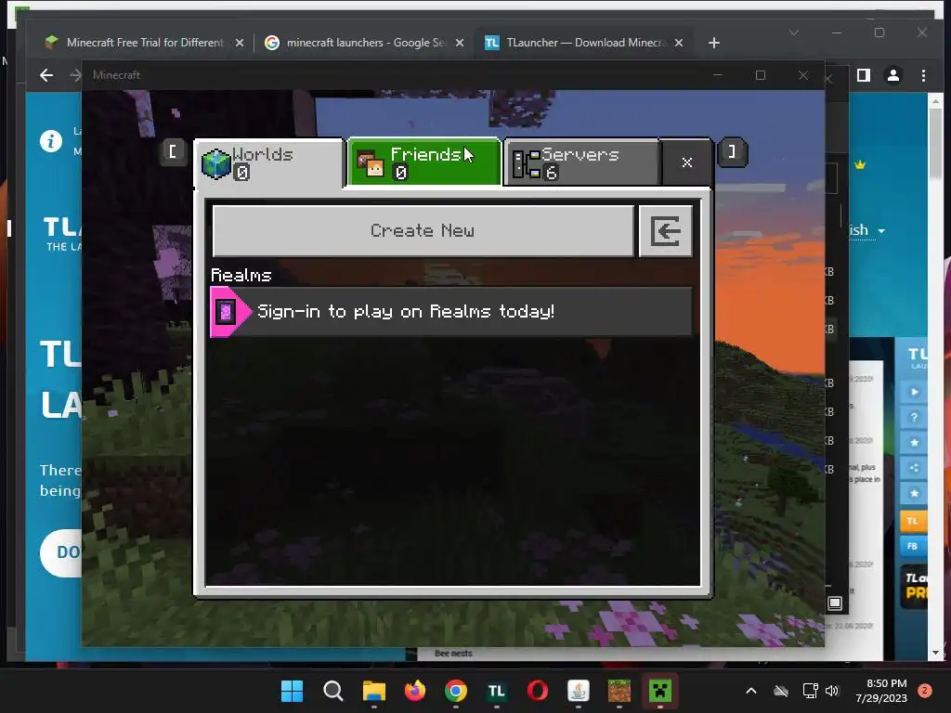951x713 pixels.
Task: Click the small window icon behind Minecraft
Action: click(x=835, y=603)
